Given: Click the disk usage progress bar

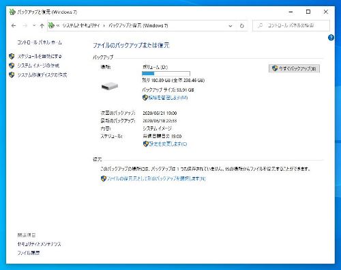Looking at the screenshot, I should click(166, 74).
